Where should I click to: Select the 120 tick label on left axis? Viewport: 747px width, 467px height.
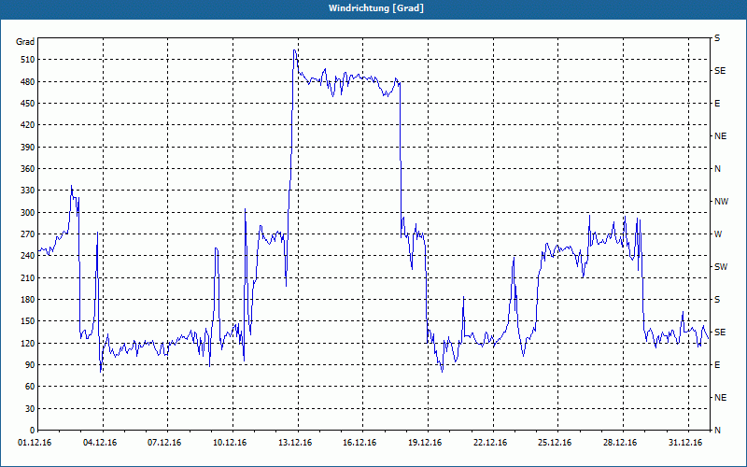28,343
